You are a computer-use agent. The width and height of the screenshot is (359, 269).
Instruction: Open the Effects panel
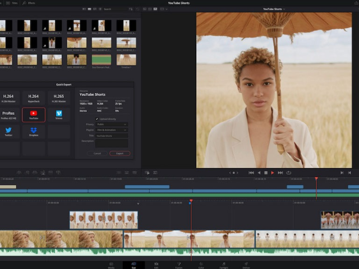(29, 3)
